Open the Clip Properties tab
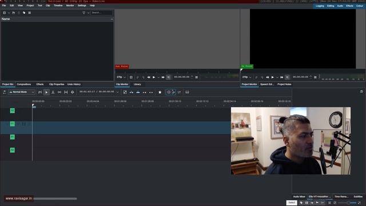The image size is (366, 206). click(x=57, y=84)
